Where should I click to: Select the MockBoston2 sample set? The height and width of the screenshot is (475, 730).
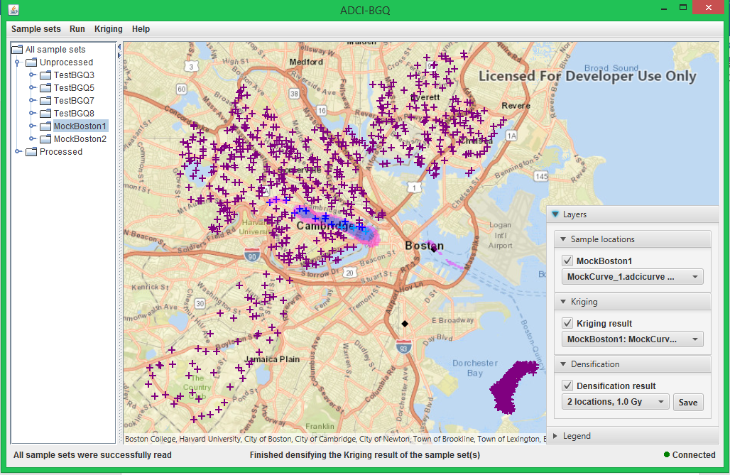(80, 138)
